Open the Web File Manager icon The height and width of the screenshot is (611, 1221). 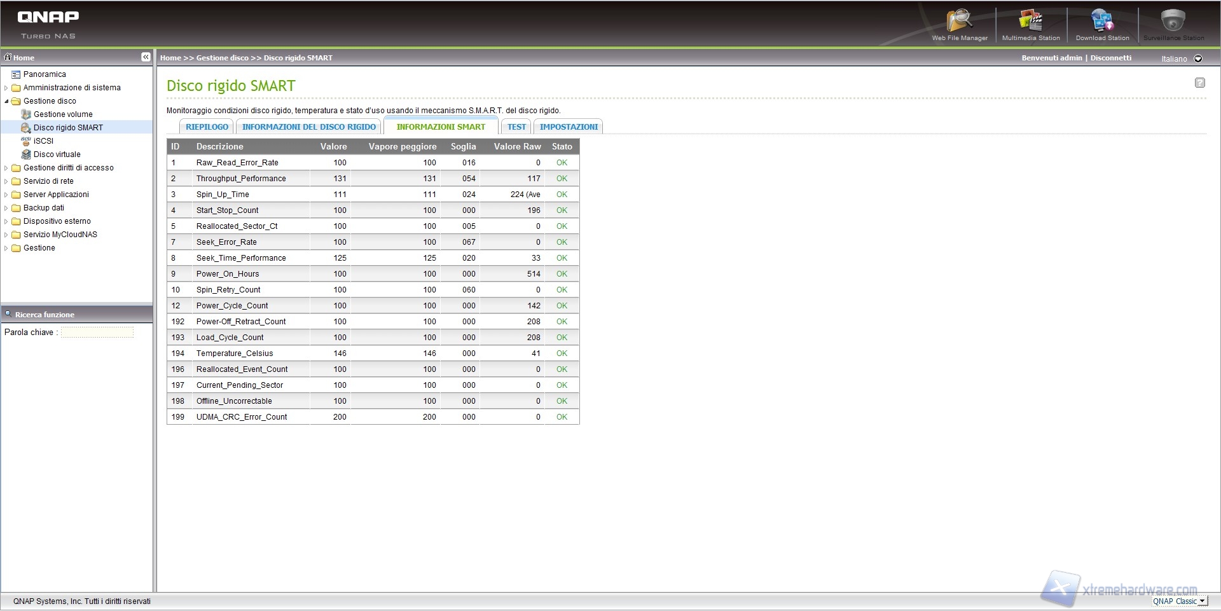pyautogui.click(x=960, y=23)
